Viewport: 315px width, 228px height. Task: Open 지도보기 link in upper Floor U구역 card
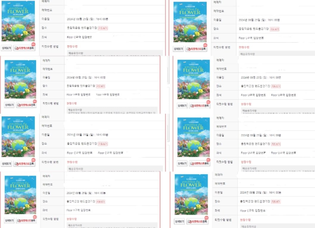tap(276, 86)
